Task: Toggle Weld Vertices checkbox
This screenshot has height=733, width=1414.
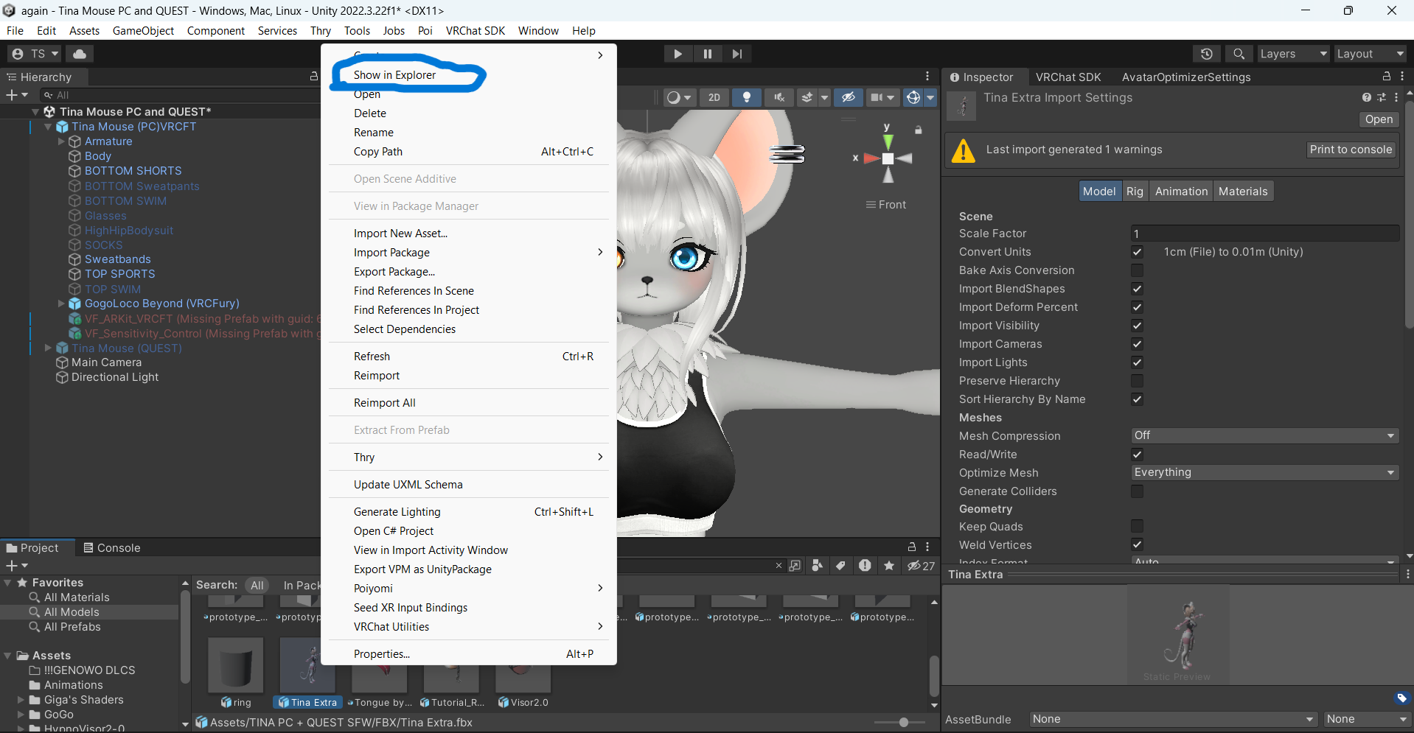Action: click(x=1137, y=545)
